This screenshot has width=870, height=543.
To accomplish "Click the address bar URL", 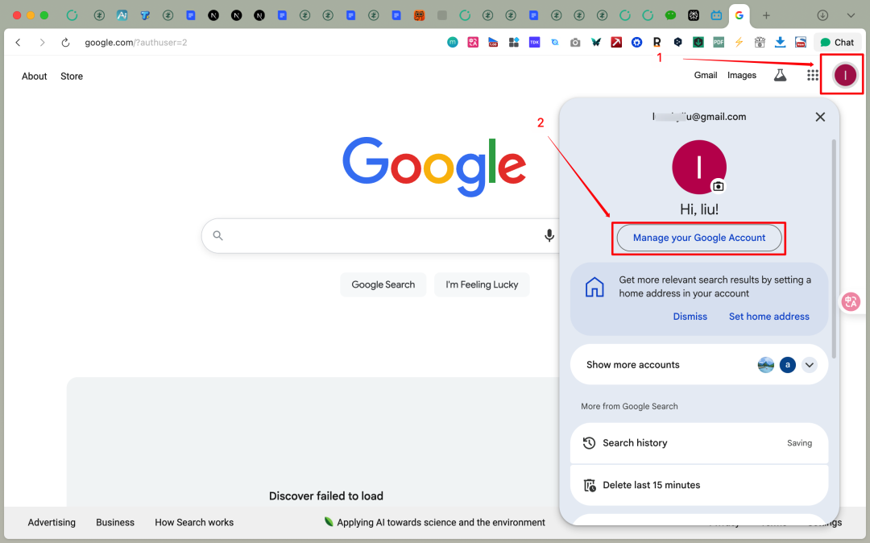I will 135,43.
